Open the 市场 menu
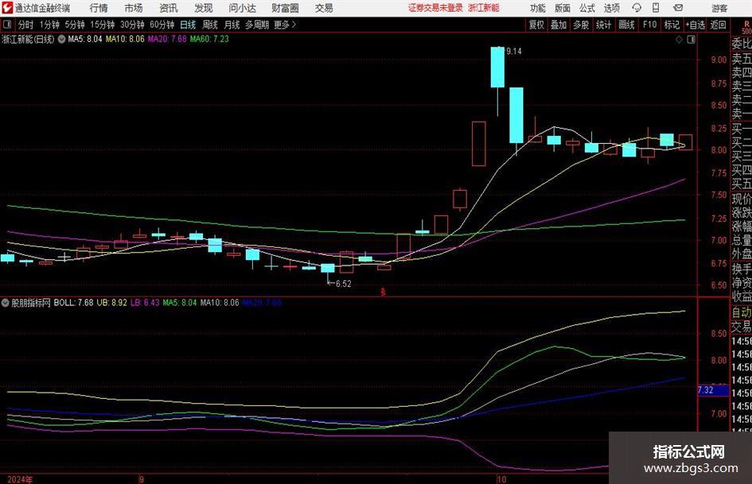This screenshot has width=752, height=484. click(134, 8)
